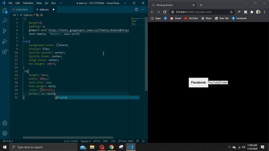Viewport: 269px width, 151px height.
Task: Open the Chrome extensions puzzle icon
Action: point(252,12)
